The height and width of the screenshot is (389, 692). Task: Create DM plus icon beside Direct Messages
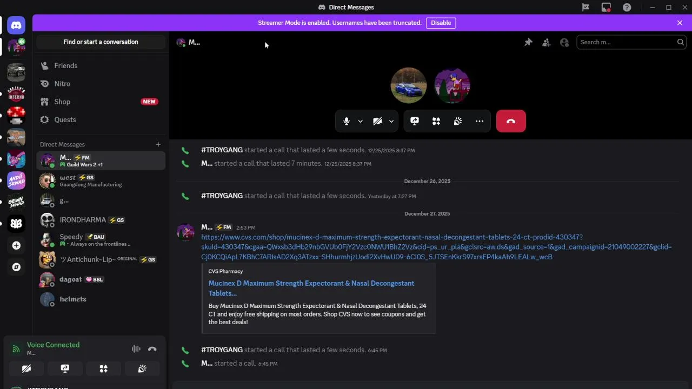click(x=158, y=144)
